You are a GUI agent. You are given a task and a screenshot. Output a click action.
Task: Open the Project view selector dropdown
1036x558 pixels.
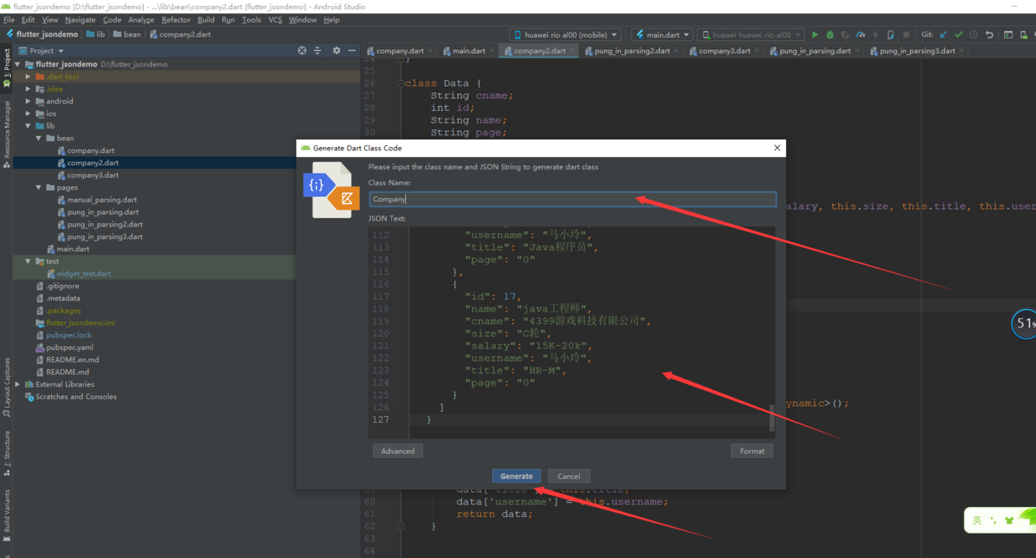[x=41, y=51]
